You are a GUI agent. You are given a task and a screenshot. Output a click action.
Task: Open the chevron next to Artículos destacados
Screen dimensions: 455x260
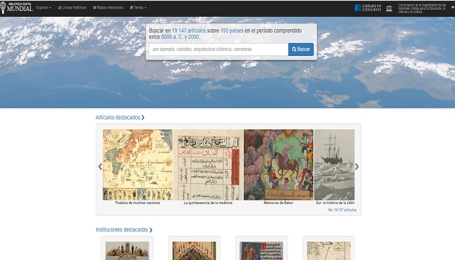point(143,118)
